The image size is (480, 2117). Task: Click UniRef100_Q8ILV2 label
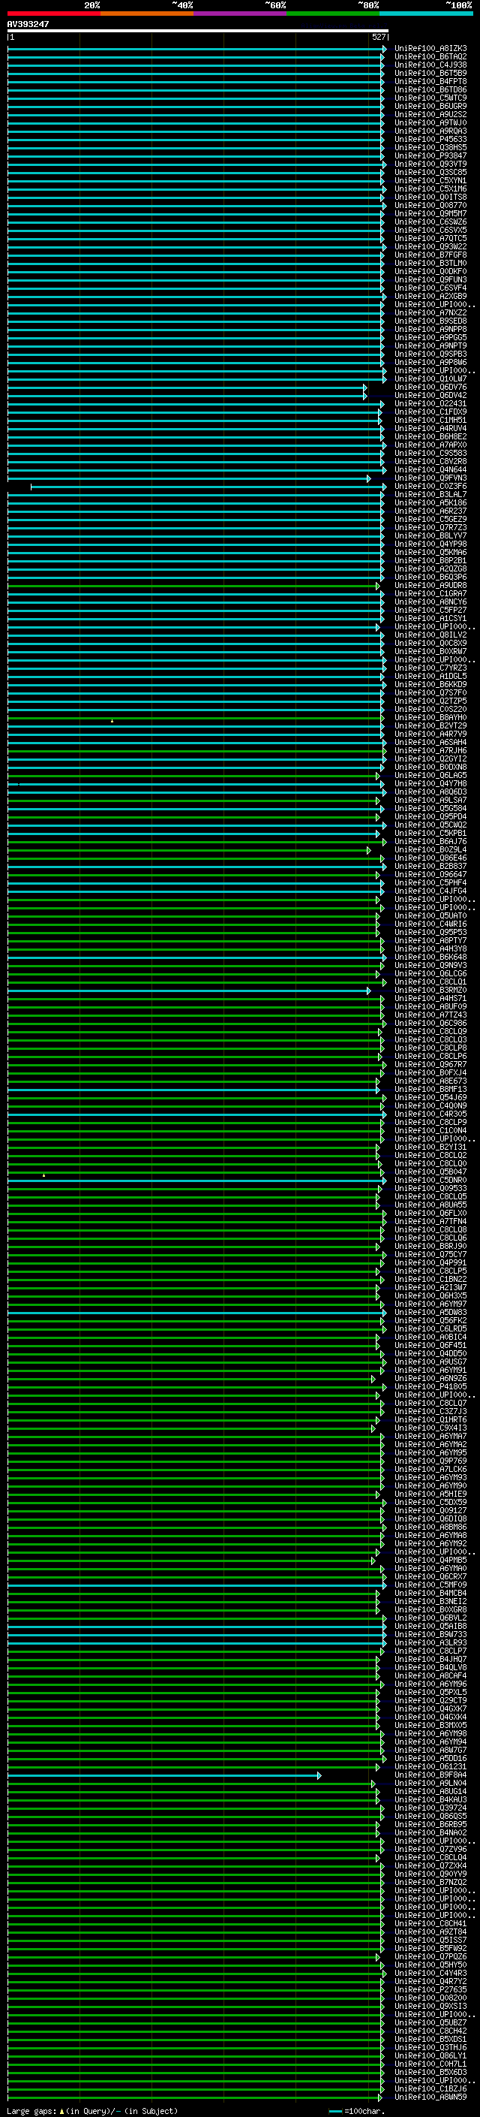pos(430,635)
